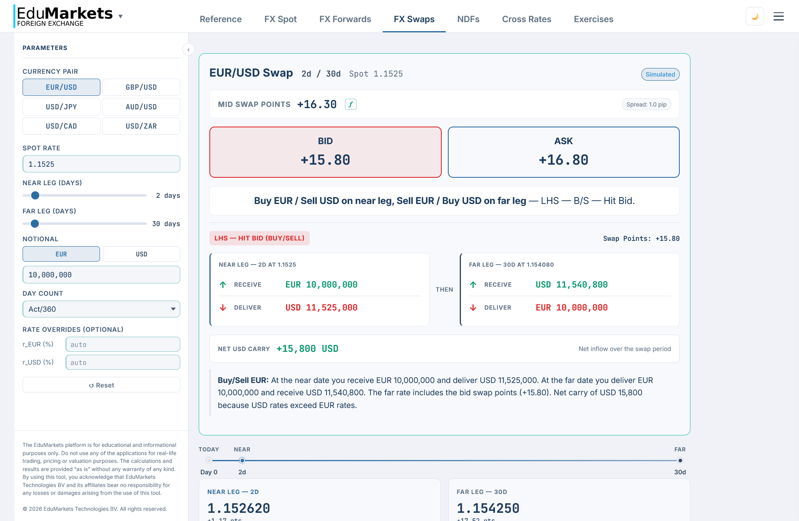799x521 pixels.
Task: Expand the EduMarkets logo menu
Action: click(120, 16)
